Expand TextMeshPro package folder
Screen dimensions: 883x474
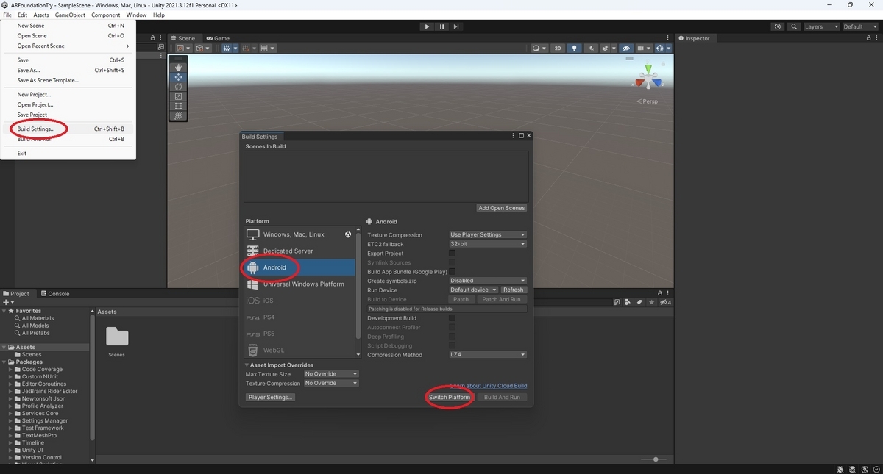coord(11,435)
